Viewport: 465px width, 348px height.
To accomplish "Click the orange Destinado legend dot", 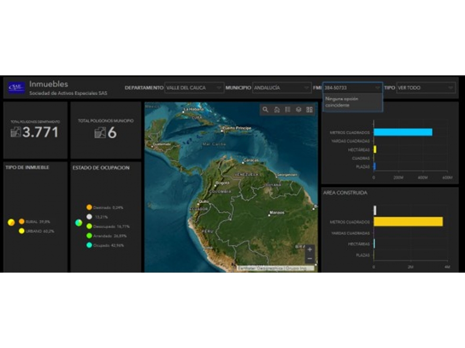I will (89, 207).
